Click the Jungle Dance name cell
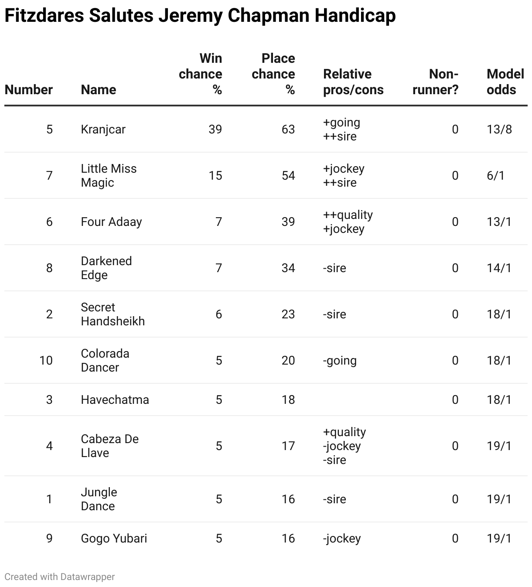Screen dimensions: 532x587 [x=99, y=499]
